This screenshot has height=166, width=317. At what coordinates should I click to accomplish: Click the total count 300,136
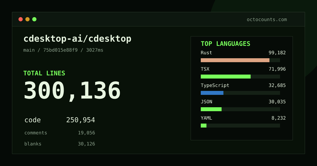click(x=72, y=91)
